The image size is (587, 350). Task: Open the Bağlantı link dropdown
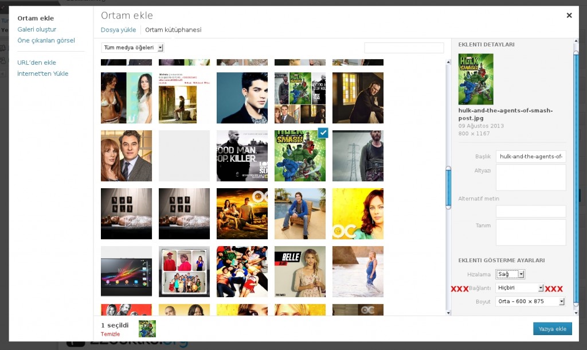click(519, 287)
